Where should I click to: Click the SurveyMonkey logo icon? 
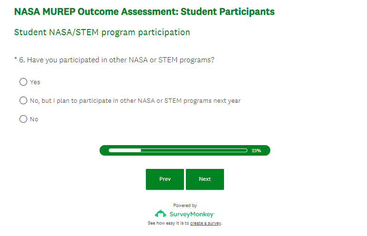click(161, 214)
